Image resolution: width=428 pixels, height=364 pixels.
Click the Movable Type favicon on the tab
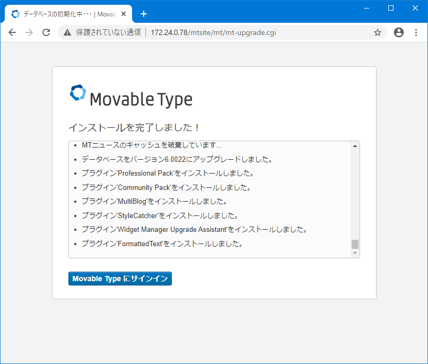(15, 14)
